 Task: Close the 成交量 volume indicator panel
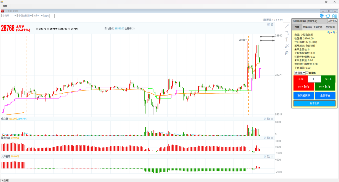(x=272, y=119)
